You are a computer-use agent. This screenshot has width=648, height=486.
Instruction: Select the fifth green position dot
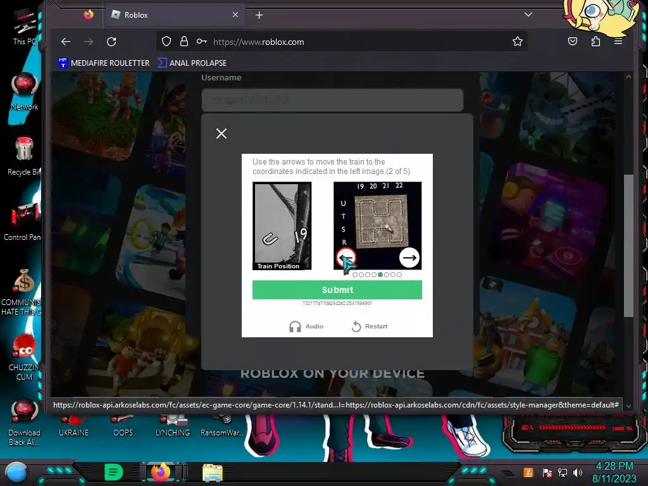click(x=380, y=275)
